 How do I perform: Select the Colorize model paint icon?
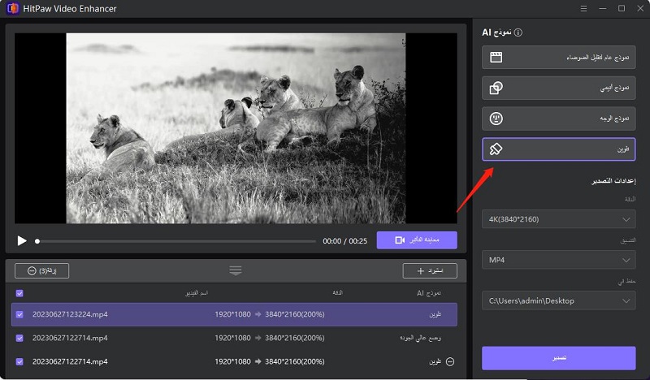pos(496,149)
